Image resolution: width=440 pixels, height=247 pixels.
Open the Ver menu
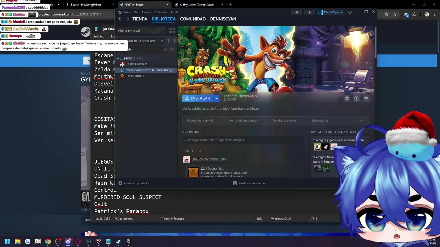click(x=136, y=12)
